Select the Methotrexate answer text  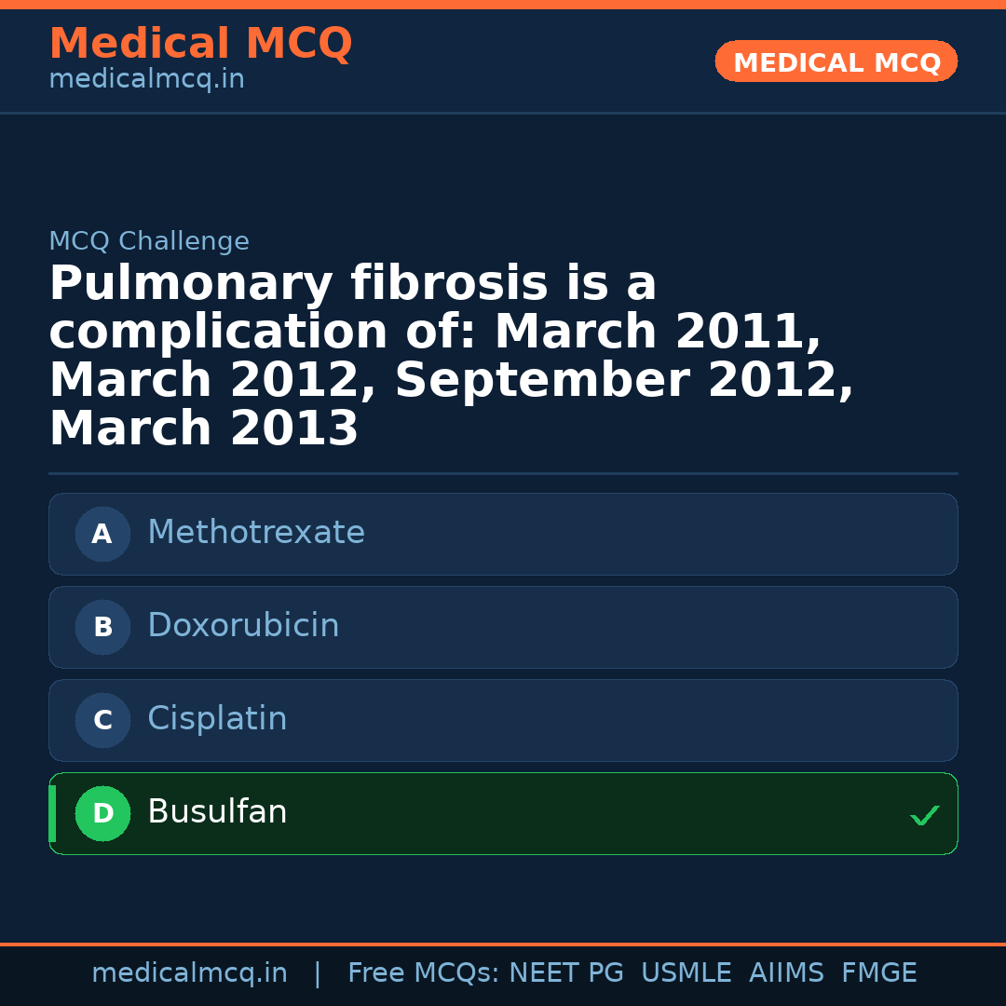pyautogui.click(x=256, y=533)
